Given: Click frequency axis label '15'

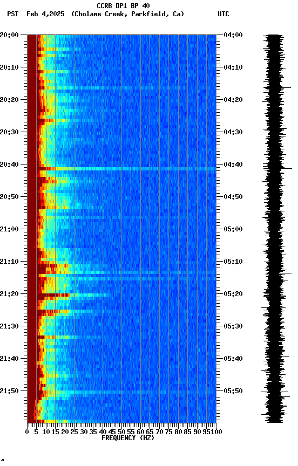Looking at the screenshot, I should tap(55, 432).
